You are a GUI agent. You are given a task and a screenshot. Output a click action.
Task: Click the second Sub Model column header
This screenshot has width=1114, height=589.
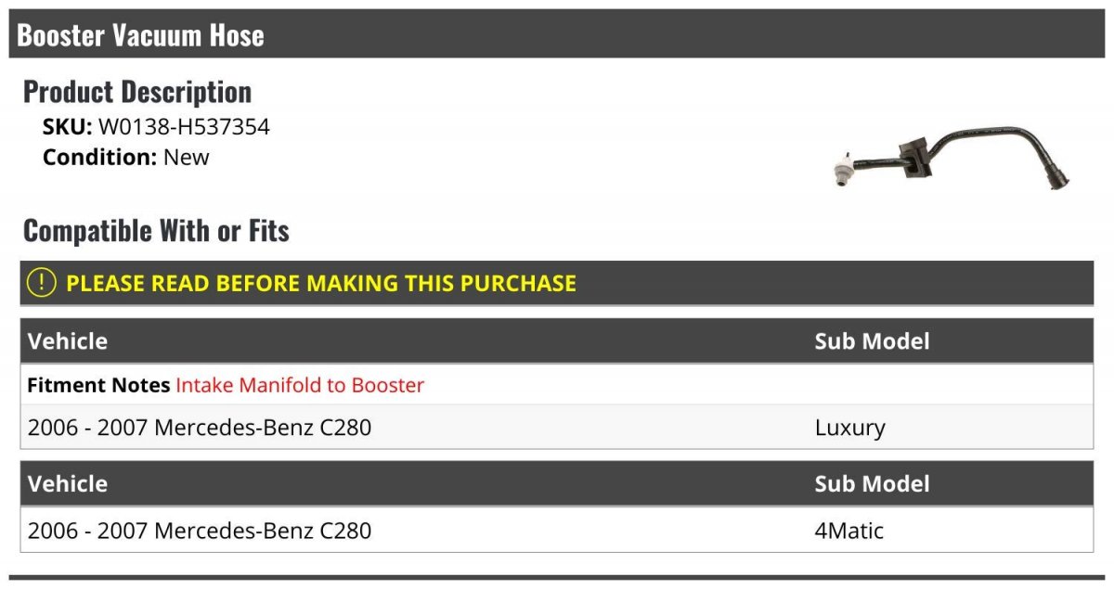coord(872,484)
